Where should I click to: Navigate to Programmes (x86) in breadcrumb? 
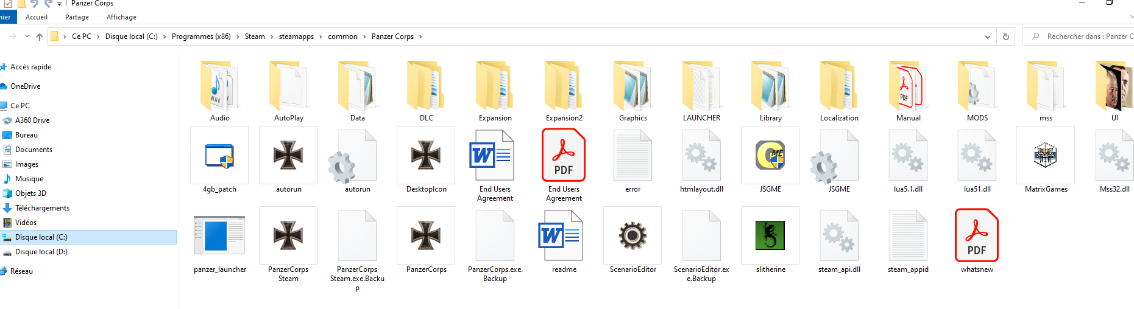click(x=201, y=36)
